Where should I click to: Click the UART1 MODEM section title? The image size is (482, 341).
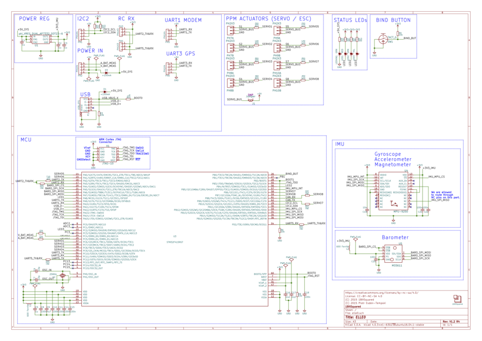tap(183, 20)
